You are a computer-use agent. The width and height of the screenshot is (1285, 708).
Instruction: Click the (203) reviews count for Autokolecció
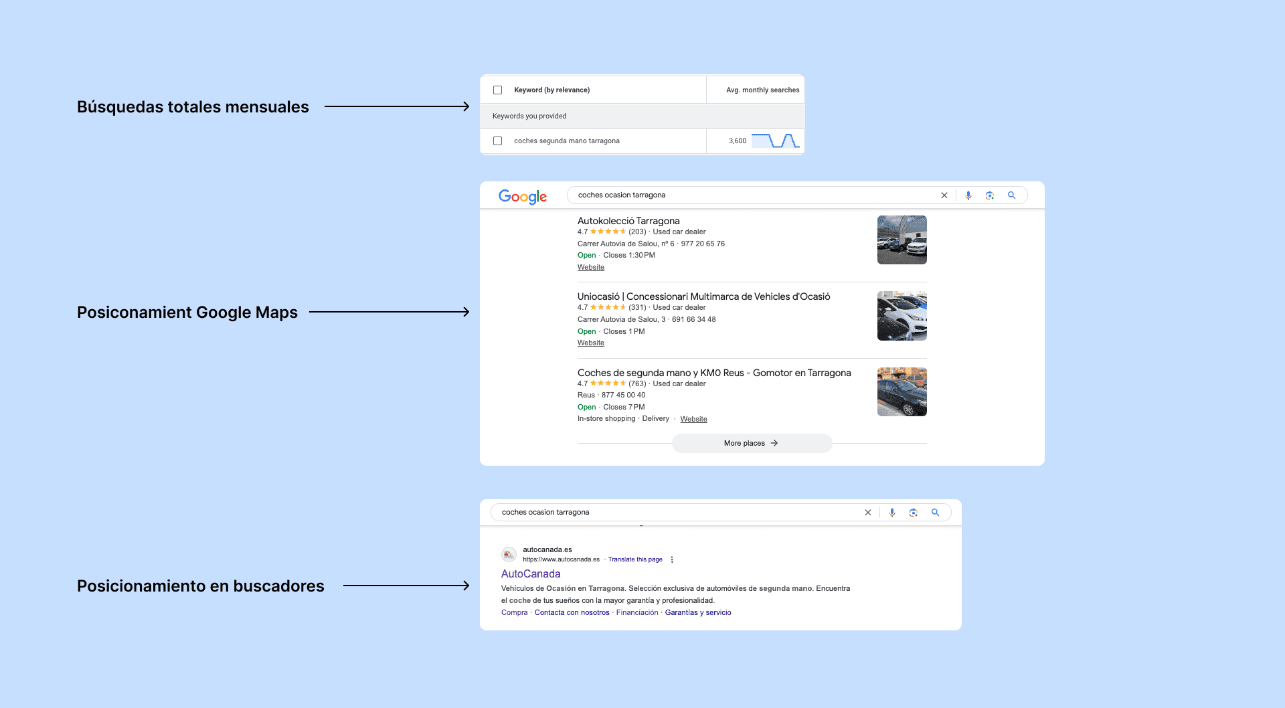(637, 232)
